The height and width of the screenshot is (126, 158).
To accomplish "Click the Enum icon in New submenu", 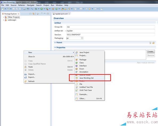I will point(77,69).
